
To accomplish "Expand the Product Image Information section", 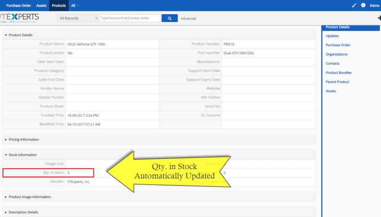I will click(6, 197).
